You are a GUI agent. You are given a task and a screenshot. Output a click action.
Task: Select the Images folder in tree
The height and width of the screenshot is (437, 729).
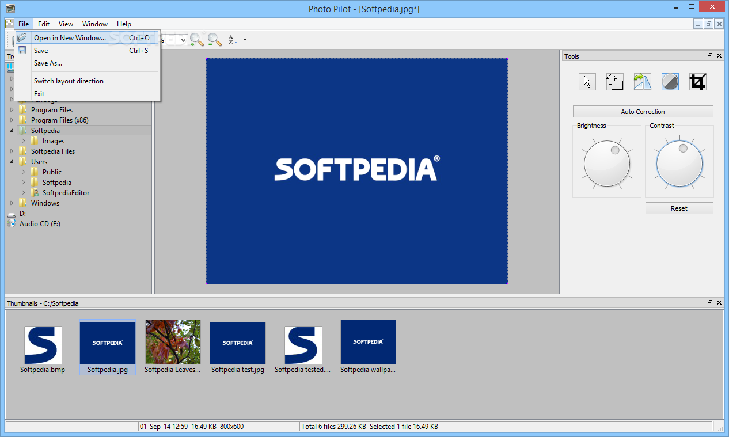pyautogui.click(x=54, y=141)
